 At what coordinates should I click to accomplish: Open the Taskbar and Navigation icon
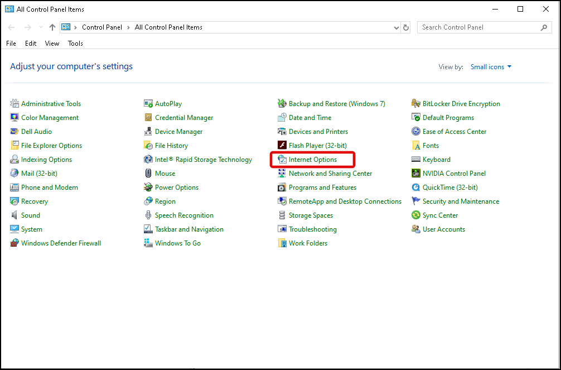[x=148, y=229]
